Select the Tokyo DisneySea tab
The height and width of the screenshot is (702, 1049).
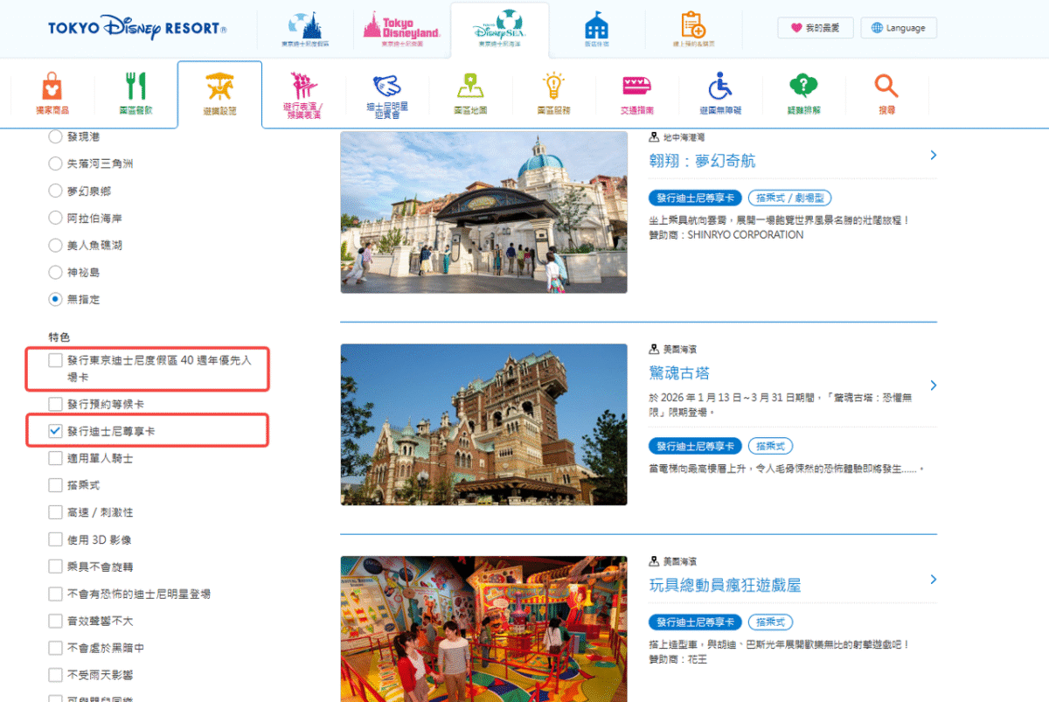499,31
